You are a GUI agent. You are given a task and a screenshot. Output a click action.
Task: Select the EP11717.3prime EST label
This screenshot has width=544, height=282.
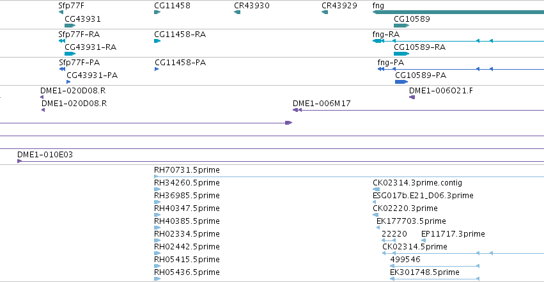453,234
